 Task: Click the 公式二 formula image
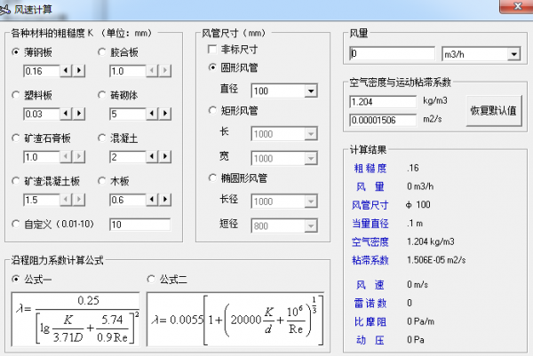(x=235, y=319)
